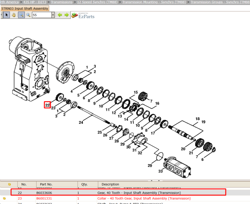Screen dimensions: 250x204
Task: Go to next diagram with right green arrow
Action: (67, 15)
